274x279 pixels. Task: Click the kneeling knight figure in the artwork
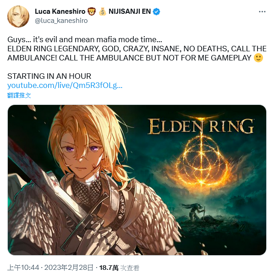(196, 212)
